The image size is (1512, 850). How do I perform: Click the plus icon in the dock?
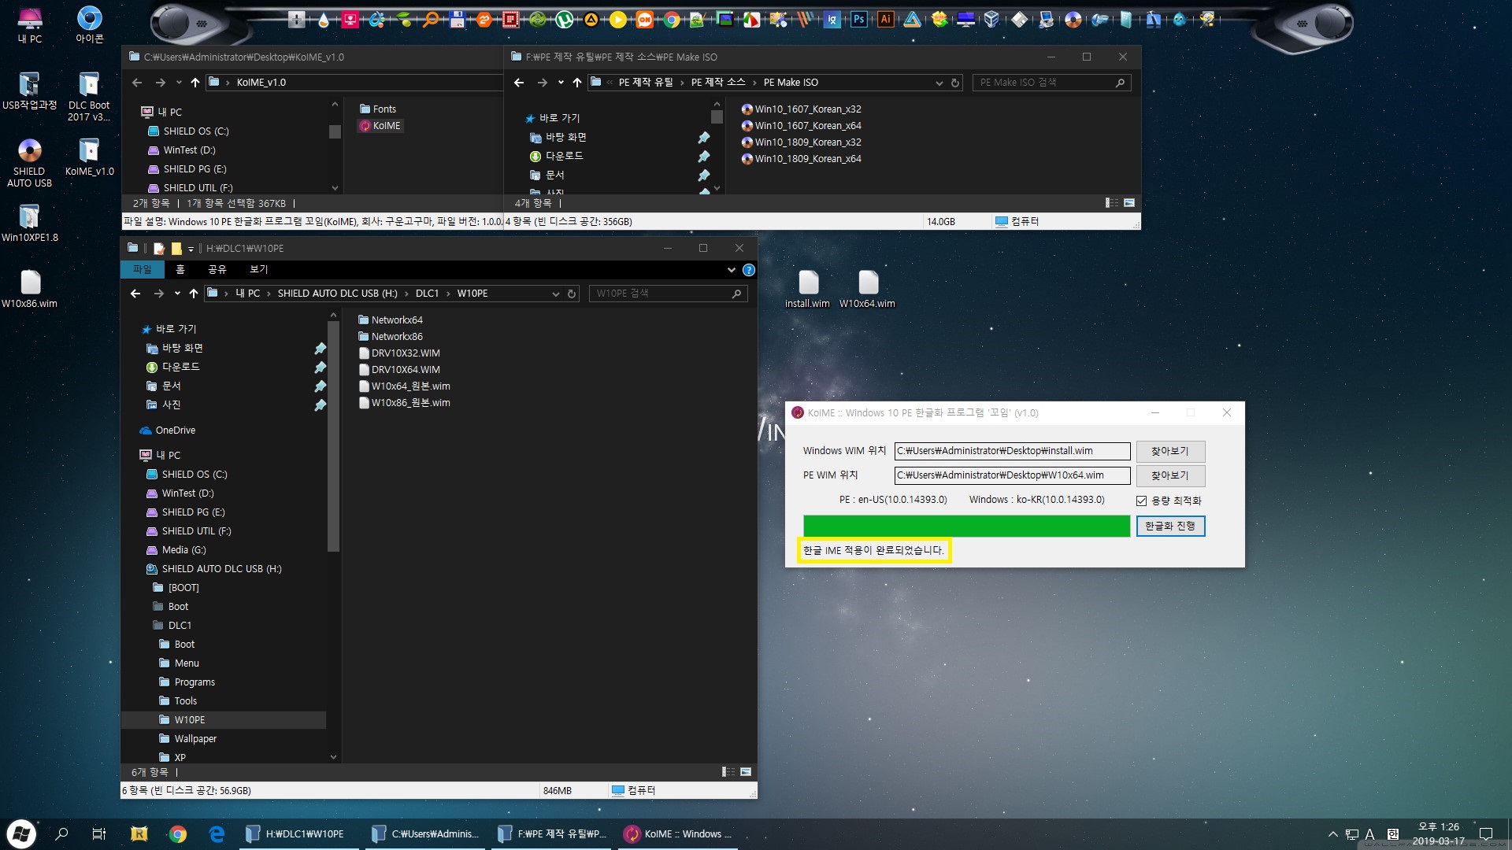point(297,20)
